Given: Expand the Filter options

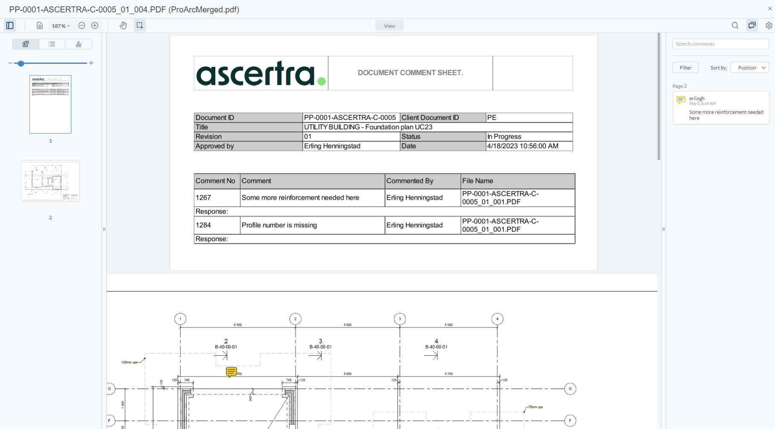Looking at the screenshot, I should coord(685,67).
